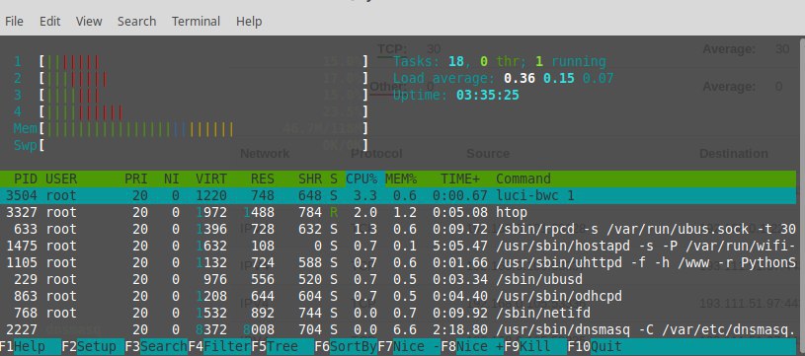Select the /usr/sbin/hostapd process row
The width and height of the screenshot is (805, 356).
[x=398, y=246]
